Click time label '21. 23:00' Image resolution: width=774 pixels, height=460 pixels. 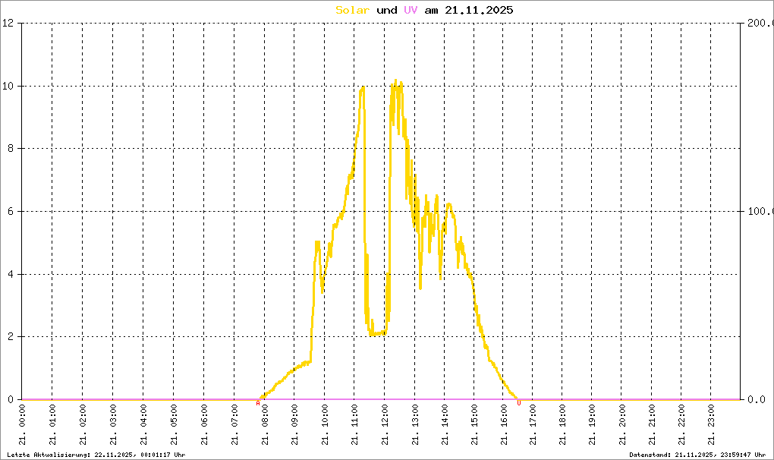pos(711,425)
